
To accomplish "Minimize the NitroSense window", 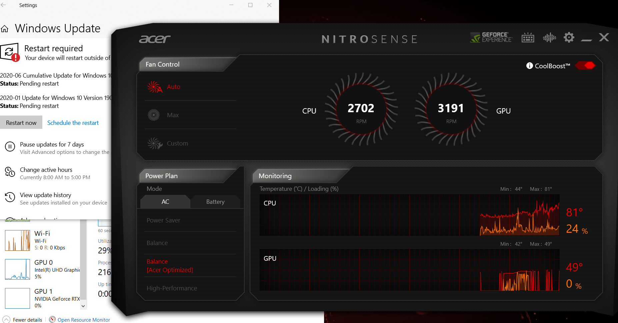I will (x=586, y=40).
